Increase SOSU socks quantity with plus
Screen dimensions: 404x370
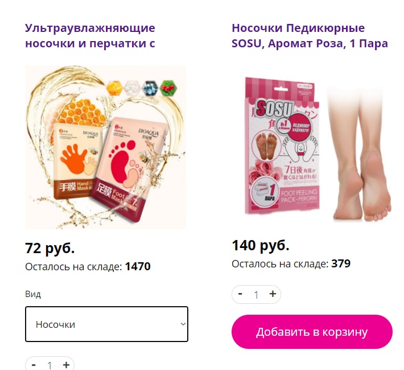coord(273,294)
